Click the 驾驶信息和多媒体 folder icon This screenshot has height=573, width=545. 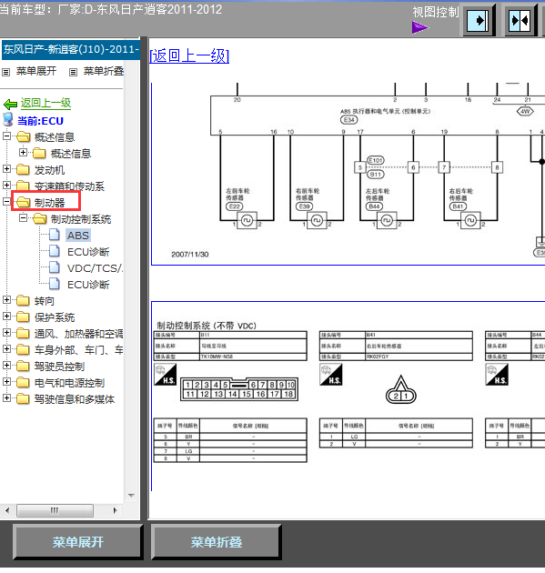[x=23, y=398]
